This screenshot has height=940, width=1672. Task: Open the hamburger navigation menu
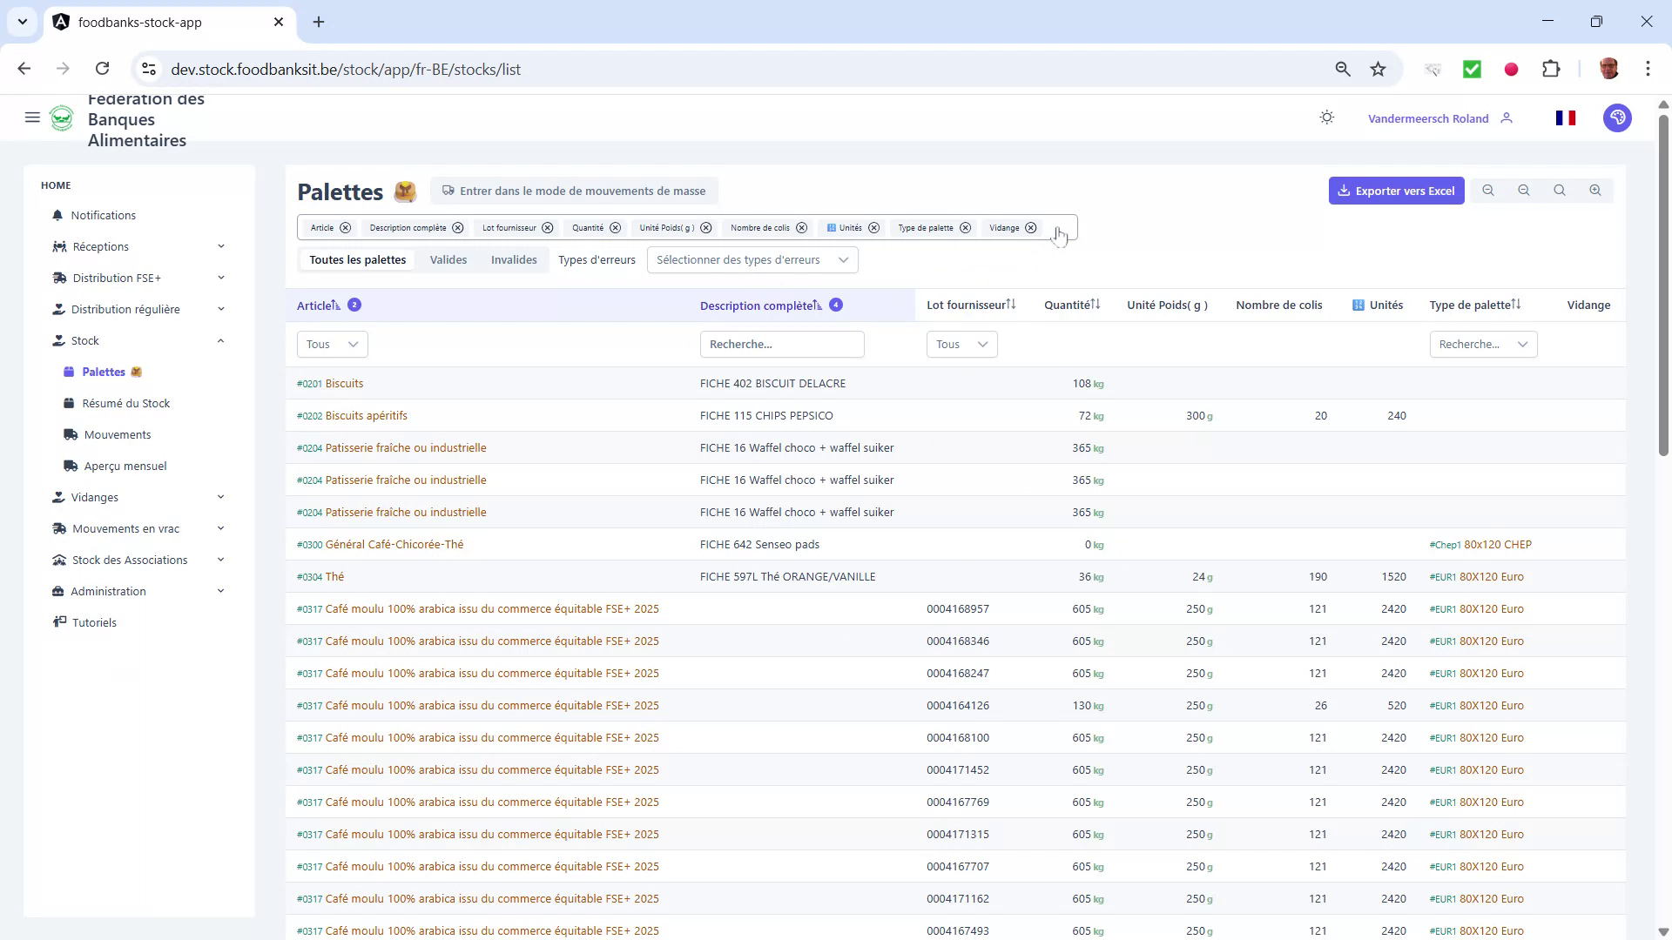(32, 117)
